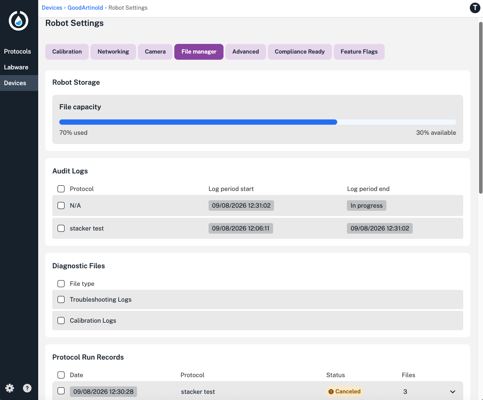Open Devices breadcrumb link

click(52, 8)
